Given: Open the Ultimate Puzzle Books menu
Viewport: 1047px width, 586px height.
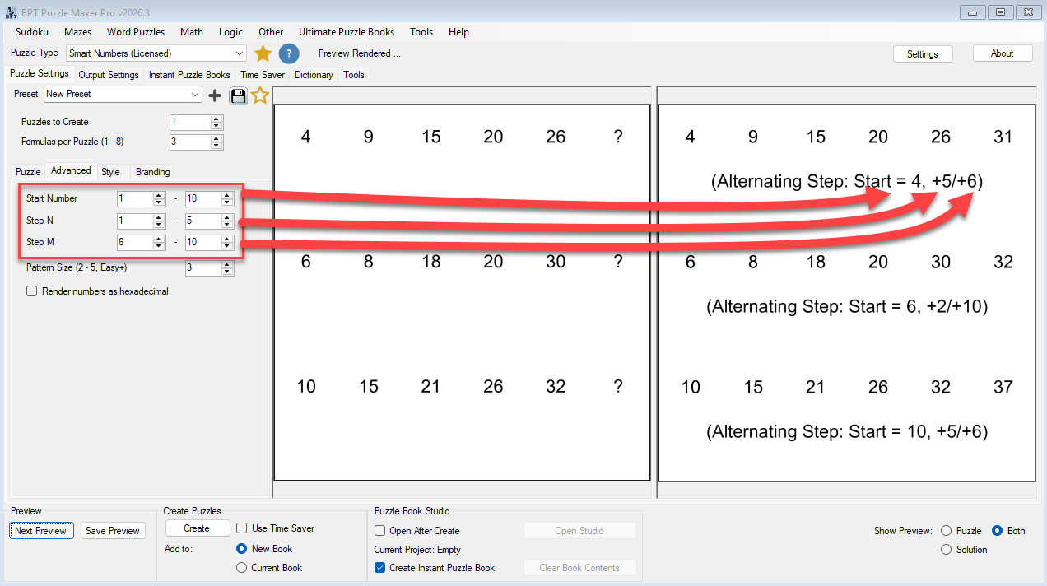Looking at the screenshot, I should [x=347, y=32].
